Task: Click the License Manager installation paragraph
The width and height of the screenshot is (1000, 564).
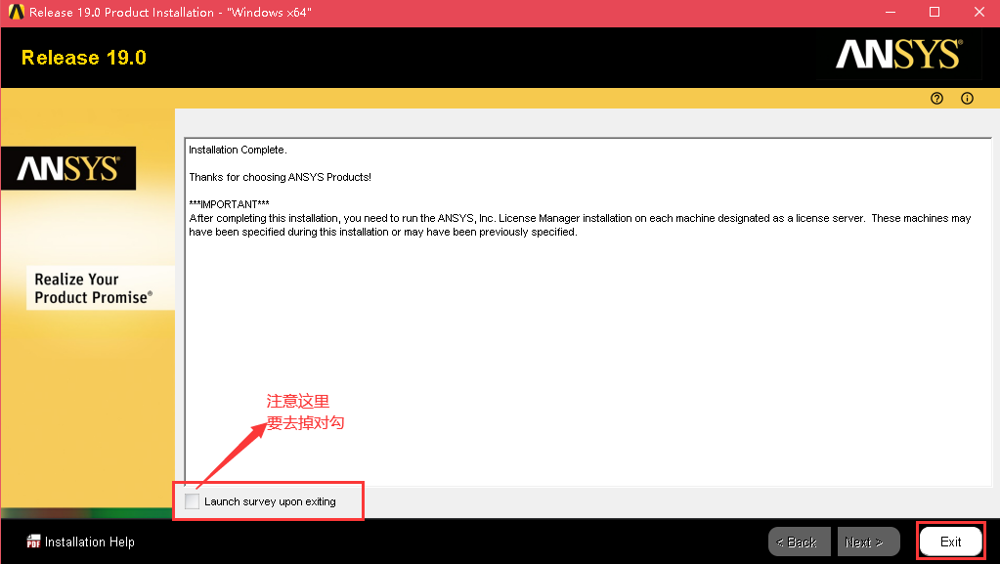Action: (580, 225)
